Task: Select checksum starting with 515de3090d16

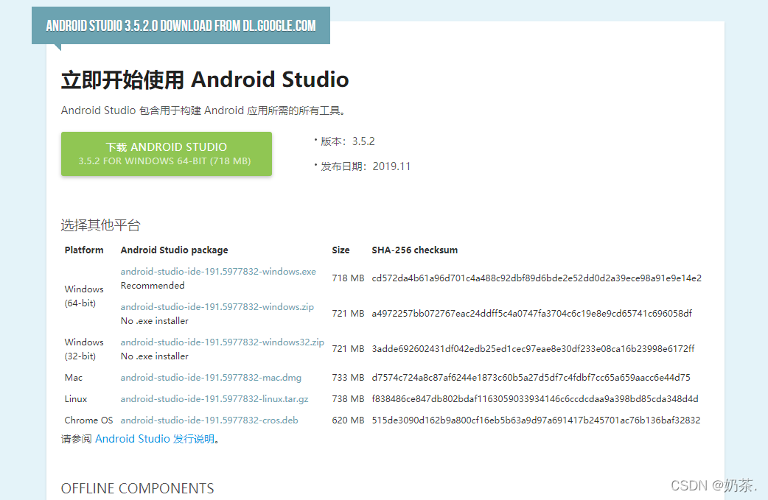Action: tap(536, 420)
